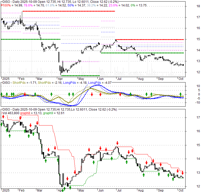Screen dimensions: 201x192
Task: Click the green level line at 15 spanning January-March
Action: pos(30,39)
